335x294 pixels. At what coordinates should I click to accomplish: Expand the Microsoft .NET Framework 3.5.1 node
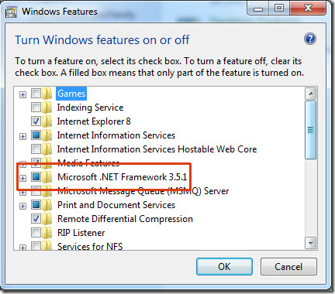[22, 178]
